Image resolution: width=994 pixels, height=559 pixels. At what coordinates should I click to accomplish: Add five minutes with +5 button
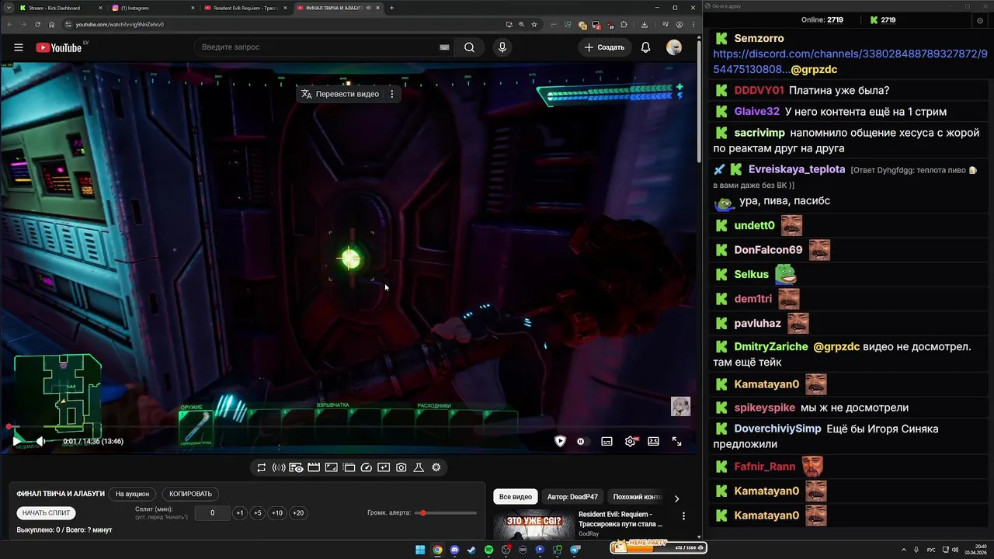(258, 513)
